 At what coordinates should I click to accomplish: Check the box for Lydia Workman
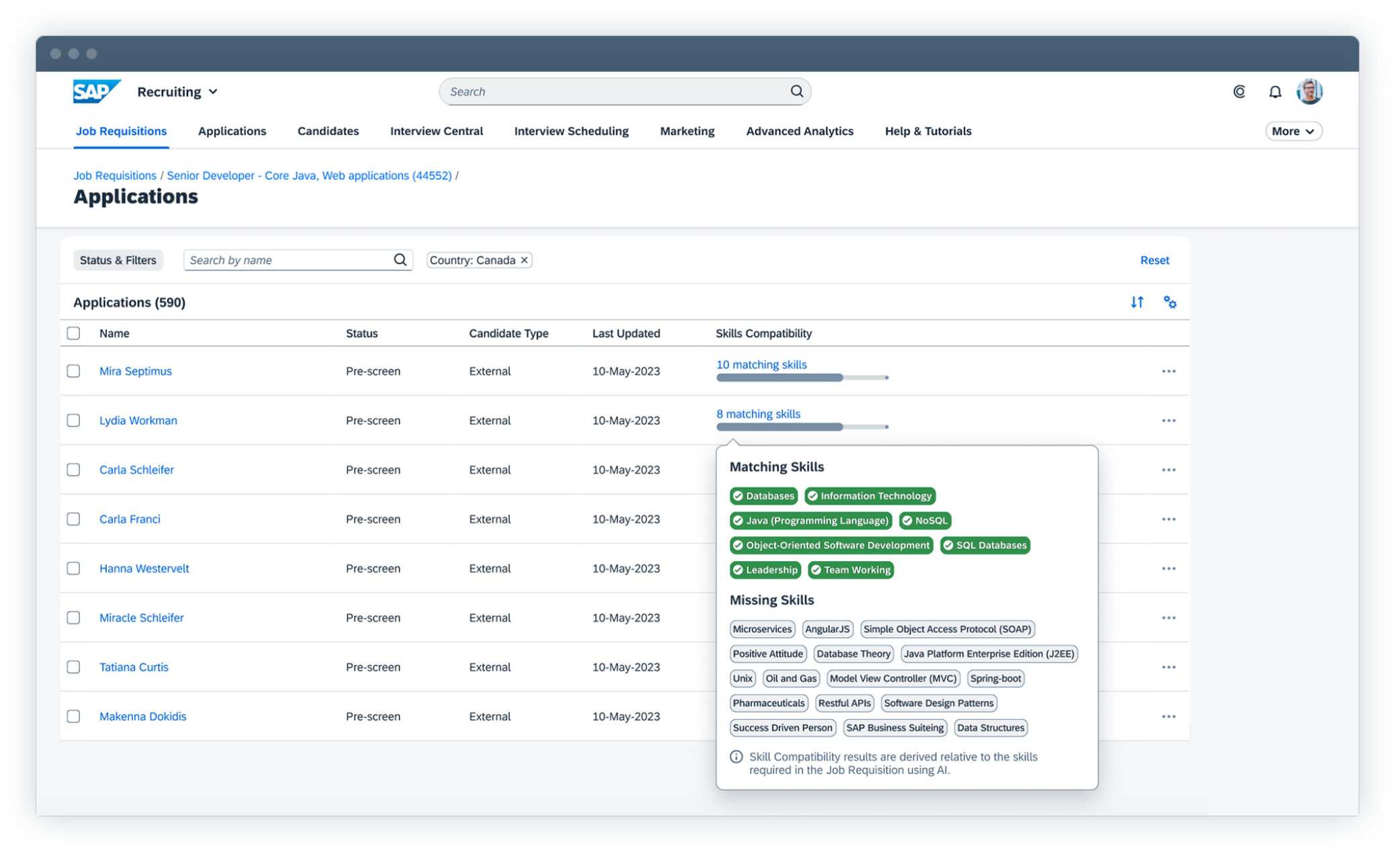click(73, 421)
